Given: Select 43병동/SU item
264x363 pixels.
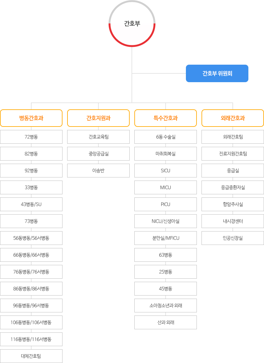Looking at the screenshot, I should 31,204.
